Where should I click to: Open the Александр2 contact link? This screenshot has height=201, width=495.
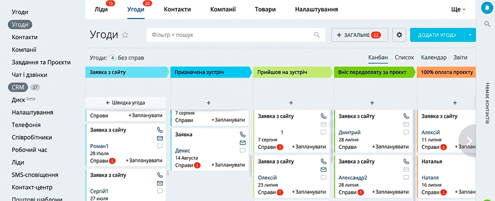pos(353,178)
